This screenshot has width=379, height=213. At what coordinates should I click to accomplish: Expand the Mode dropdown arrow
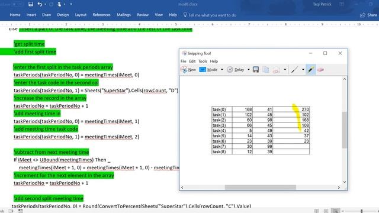click(222, 70)
